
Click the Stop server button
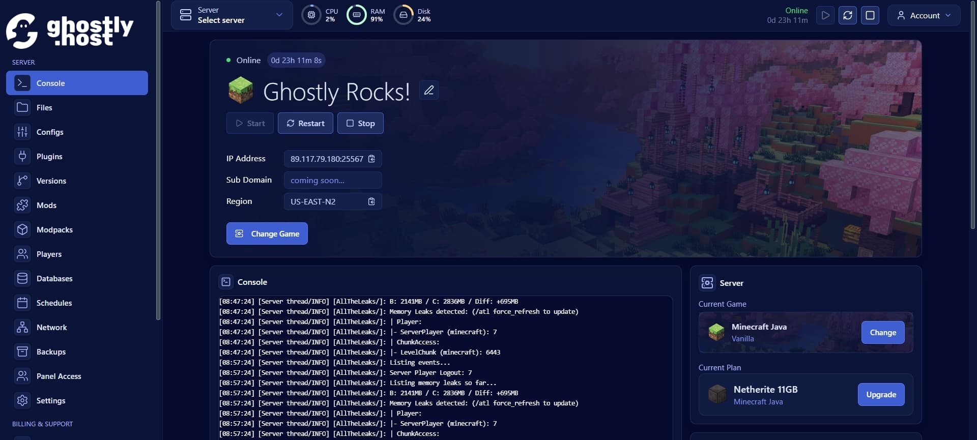(360, 123)
